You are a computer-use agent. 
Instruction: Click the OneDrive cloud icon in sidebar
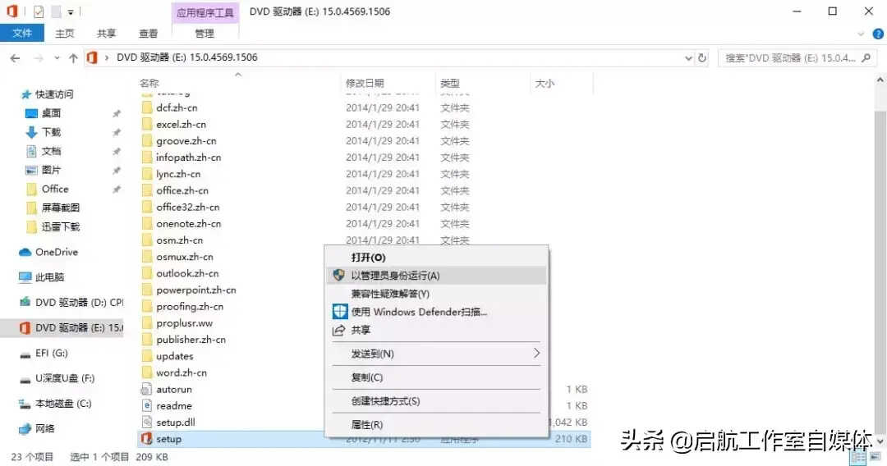(x=25, y=253)
